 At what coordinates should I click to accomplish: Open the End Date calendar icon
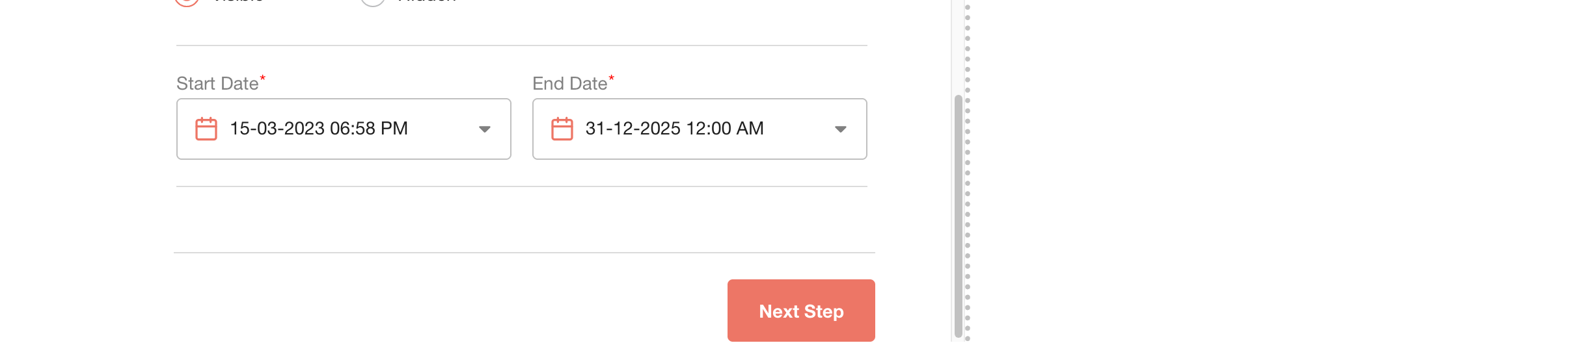[x=562, y=129]
